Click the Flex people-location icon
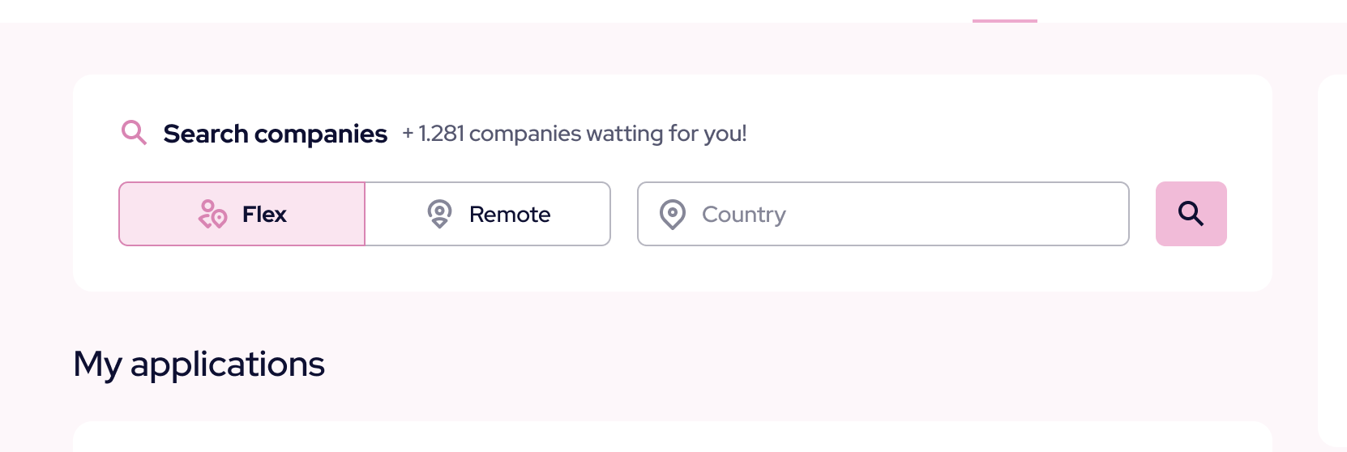This screenshot has width=1347, height=452. [212, 215]
